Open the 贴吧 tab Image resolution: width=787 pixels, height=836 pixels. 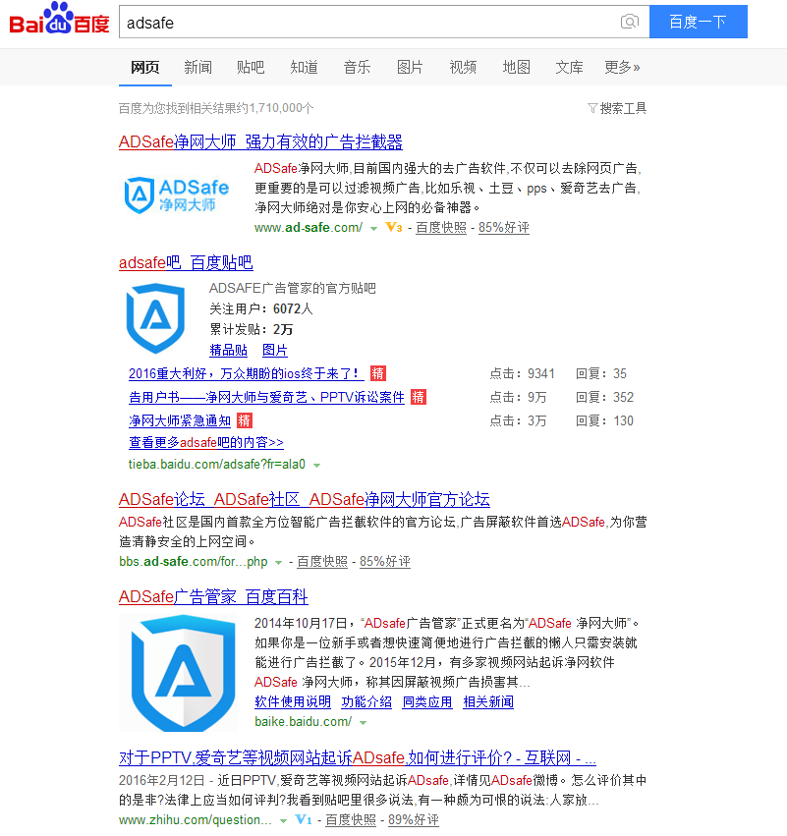coord(251,67)
